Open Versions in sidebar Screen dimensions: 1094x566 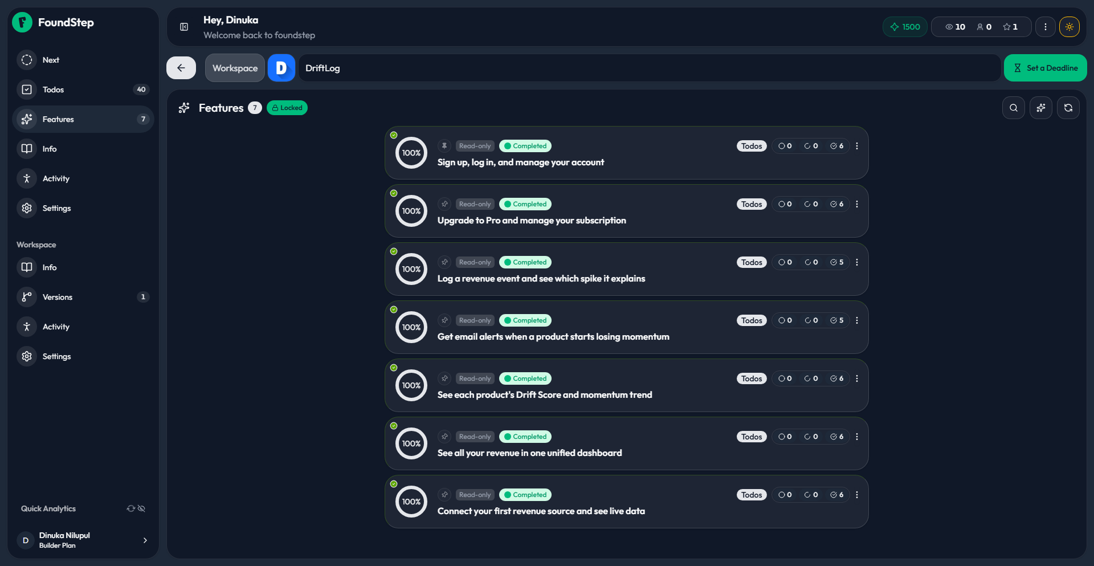[x=83, y=297]
